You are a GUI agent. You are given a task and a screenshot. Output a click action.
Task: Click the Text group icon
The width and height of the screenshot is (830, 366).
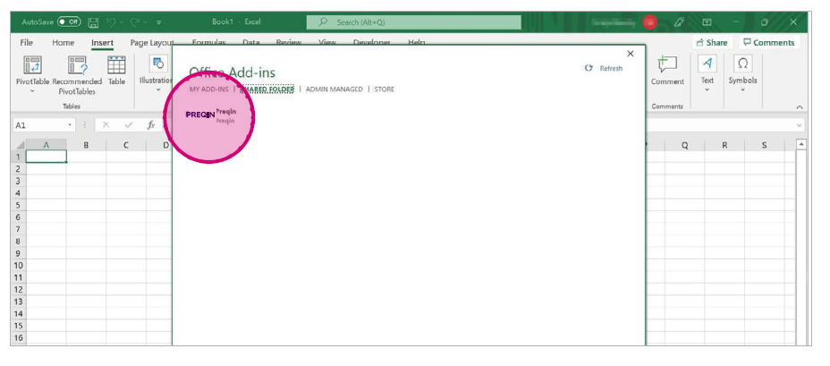point(707,64)
